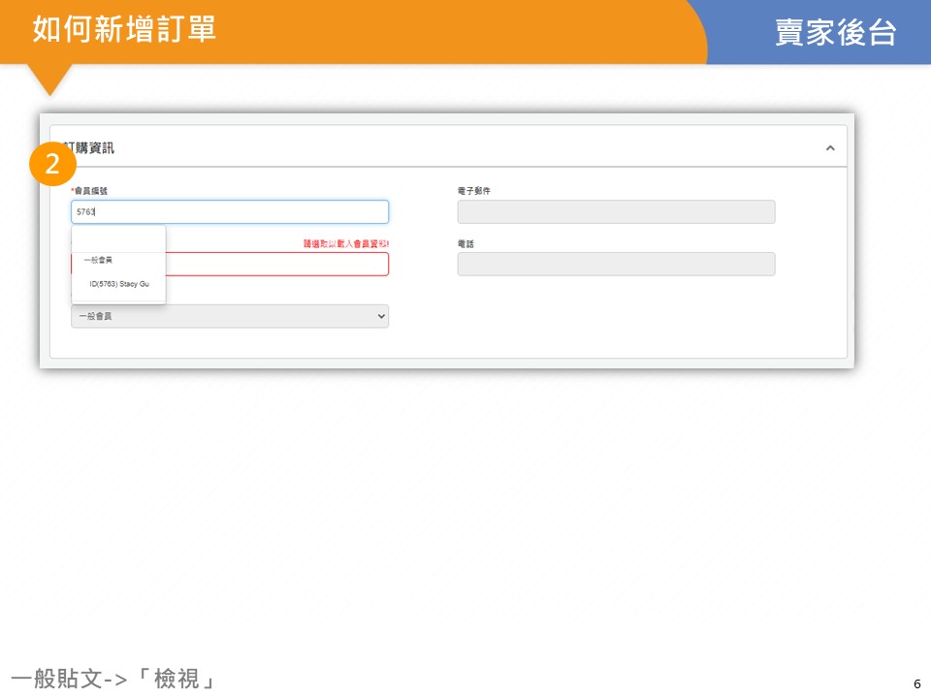The image size is (931, 698).
Task: Select suggestion ID(5763) Stacy Gu
Action: 119,284
